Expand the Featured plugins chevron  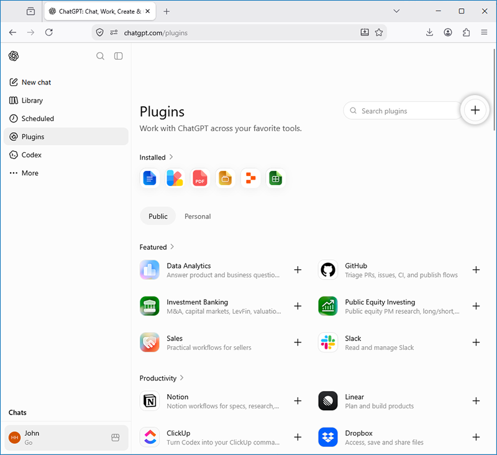click(172, 247)
